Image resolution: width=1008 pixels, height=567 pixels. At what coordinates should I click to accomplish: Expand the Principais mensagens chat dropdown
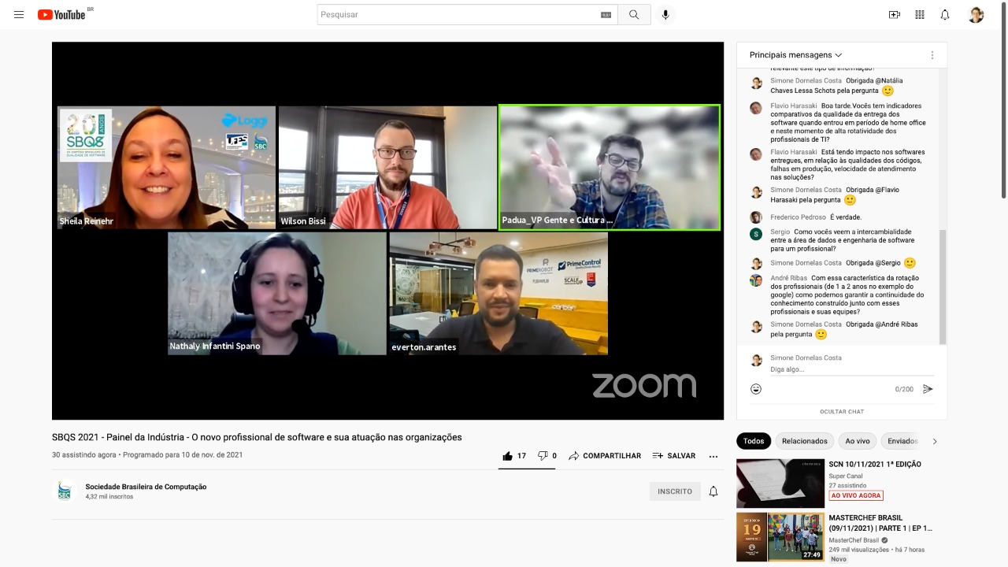click(795, 55)
